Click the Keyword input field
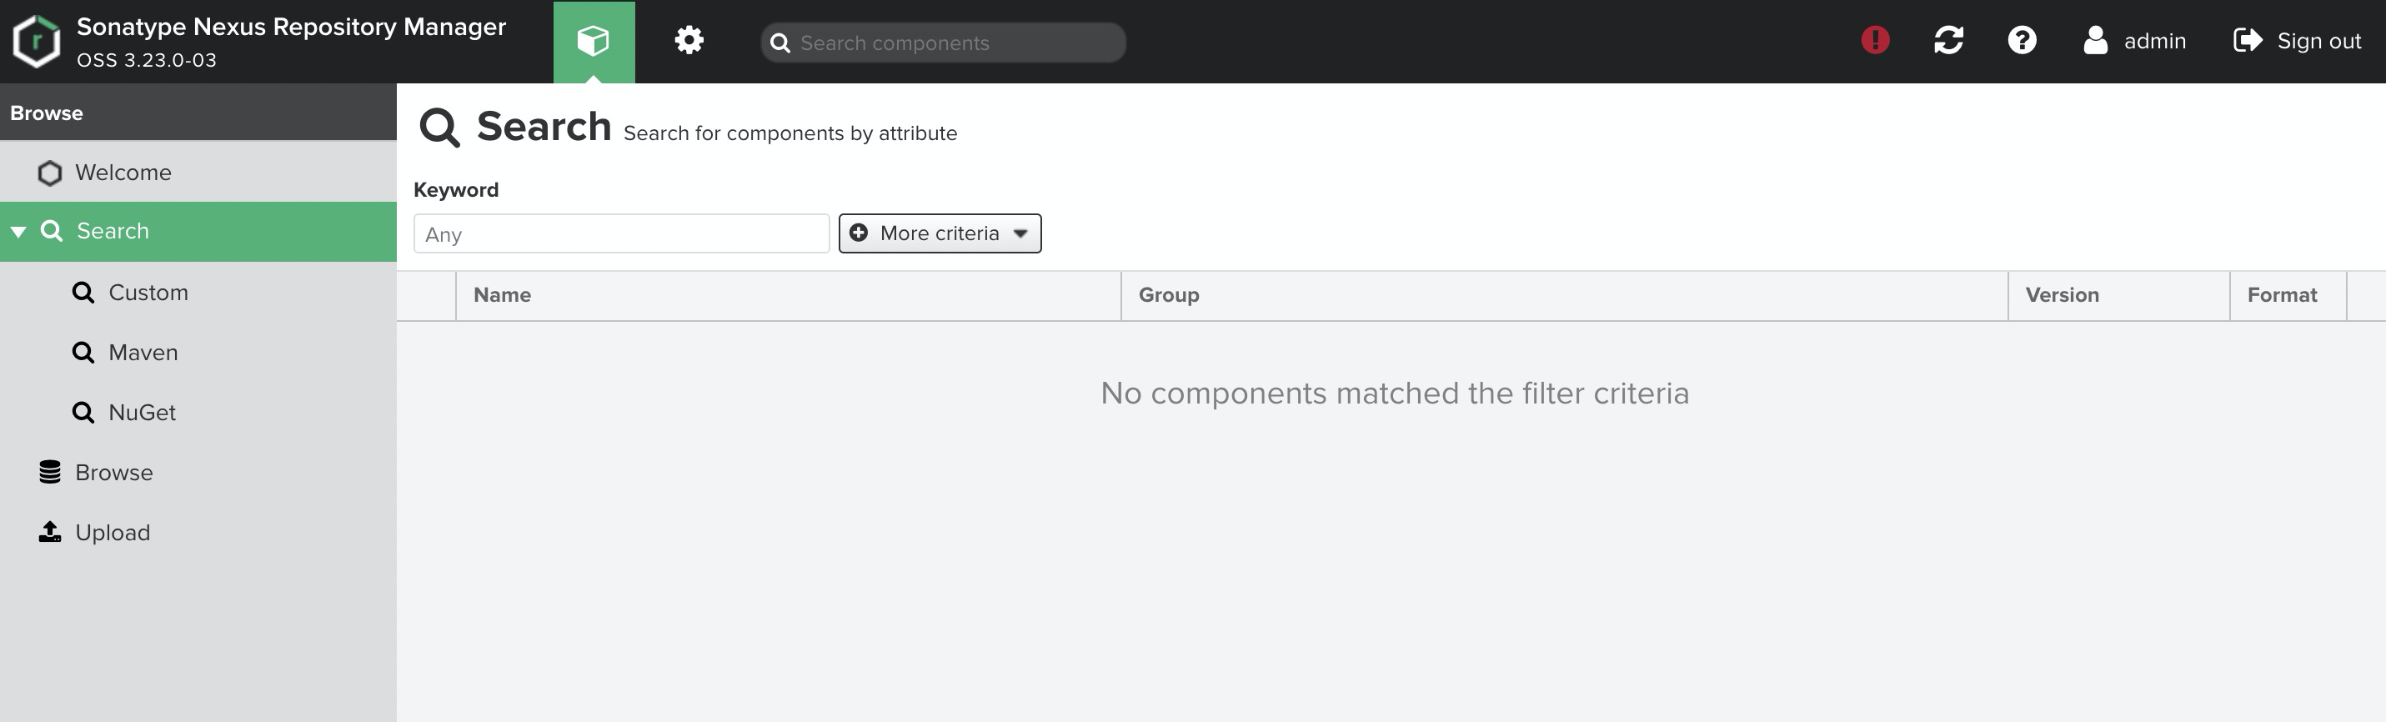 (x=620, y=234)
